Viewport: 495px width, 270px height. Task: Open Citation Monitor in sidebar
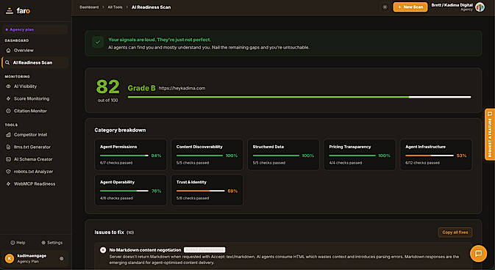pyautogui.click(x=35, y=111)
